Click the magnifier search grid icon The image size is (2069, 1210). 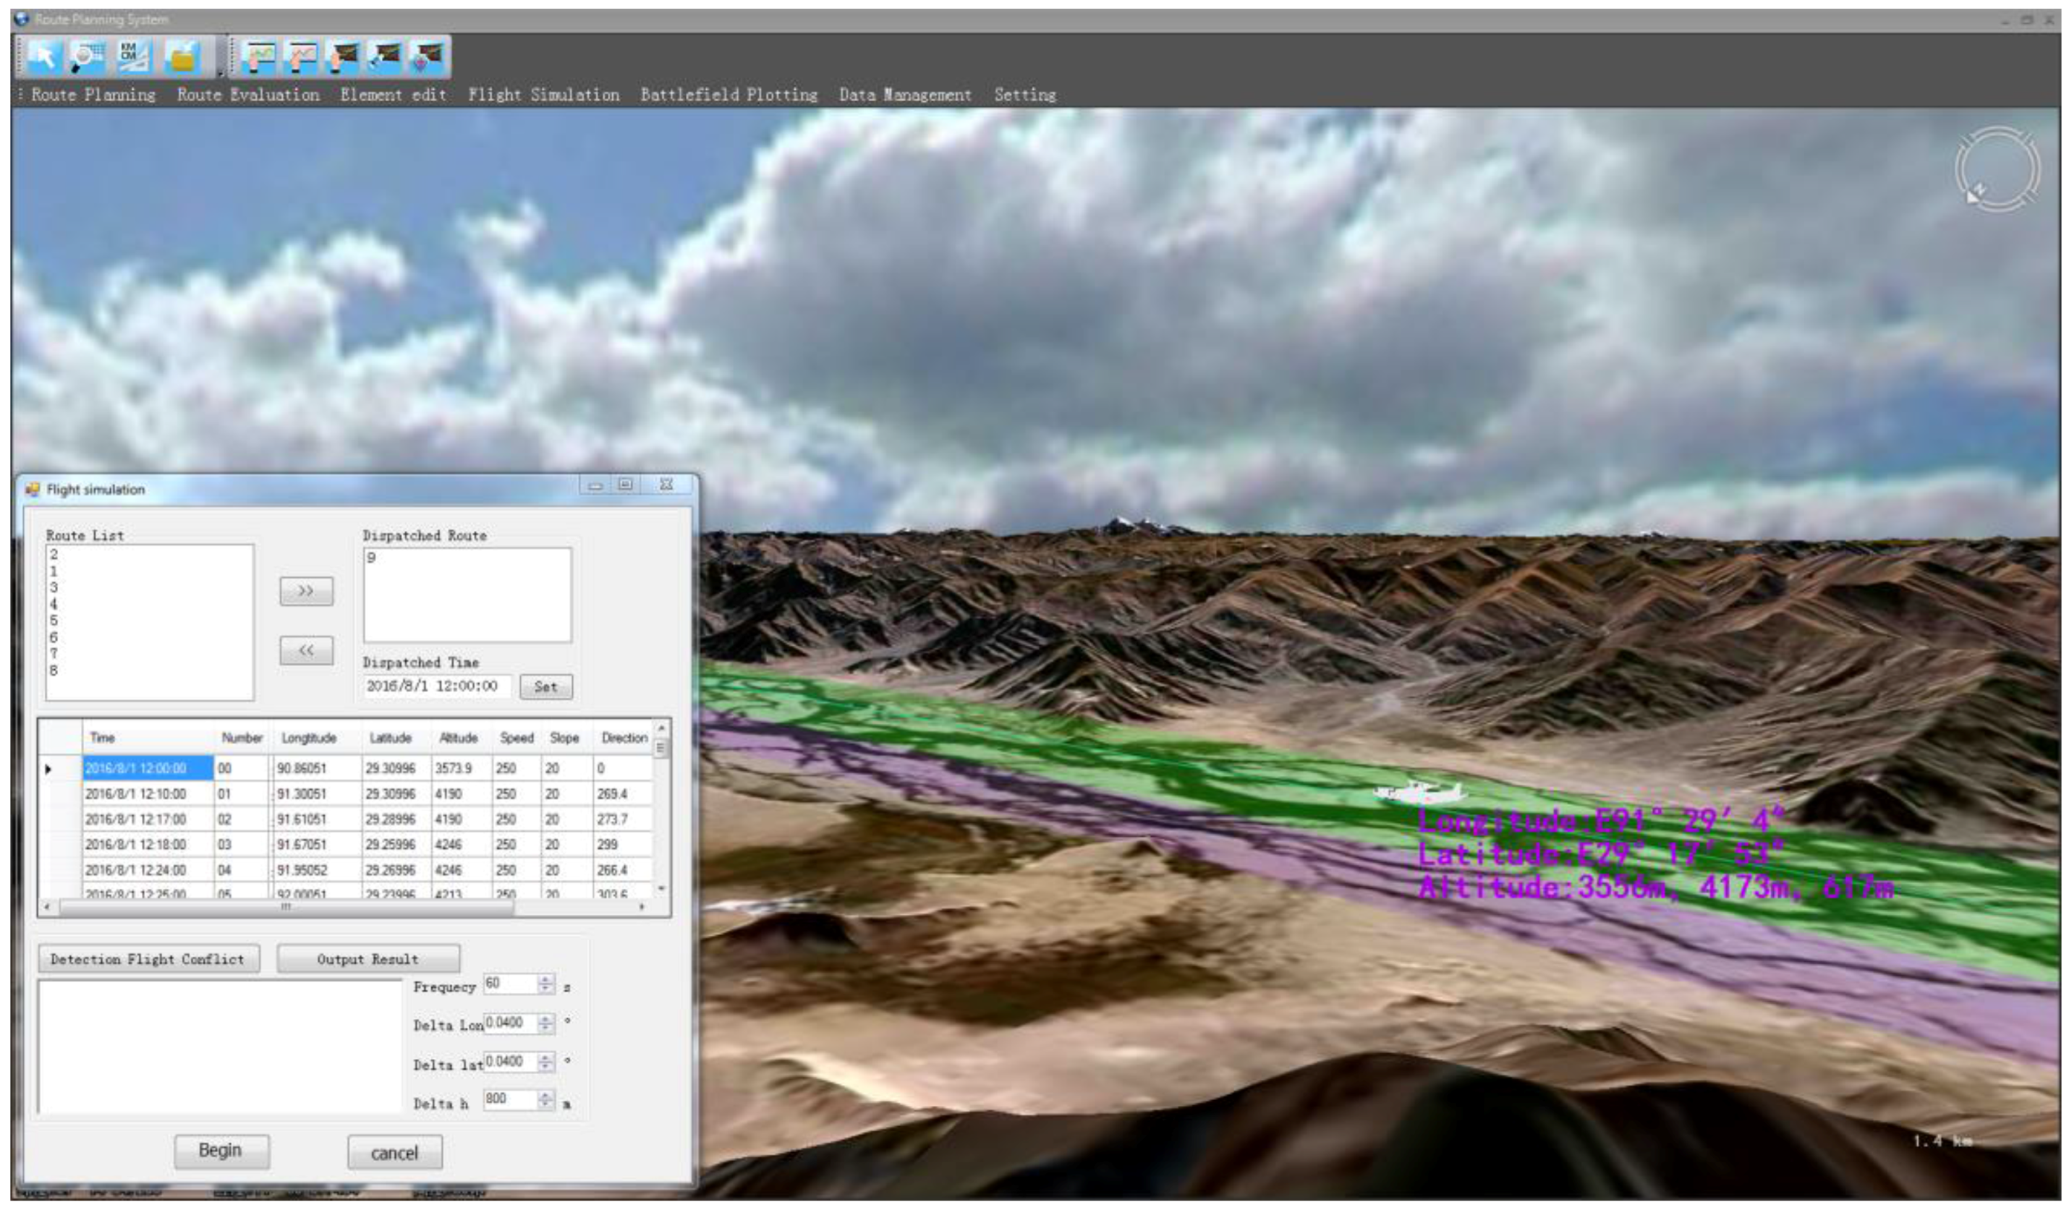point(87,56)
